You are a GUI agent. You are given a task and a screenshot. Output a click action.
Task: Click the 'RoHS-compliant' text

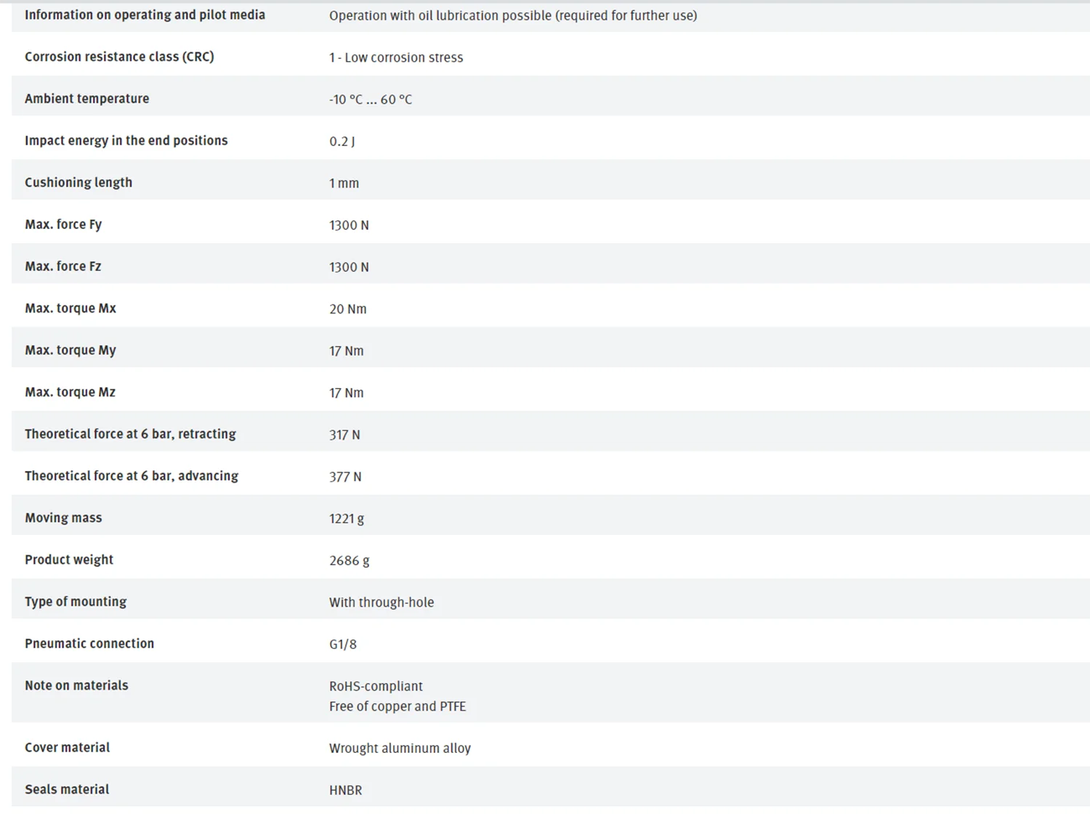pyautogui.click(x=376, y=686)
